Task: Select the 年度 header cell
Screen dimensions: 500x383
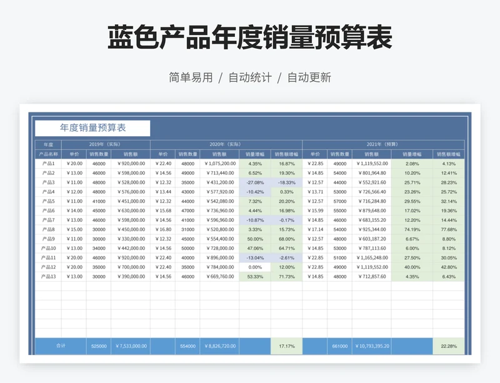Action: [48, 144]
